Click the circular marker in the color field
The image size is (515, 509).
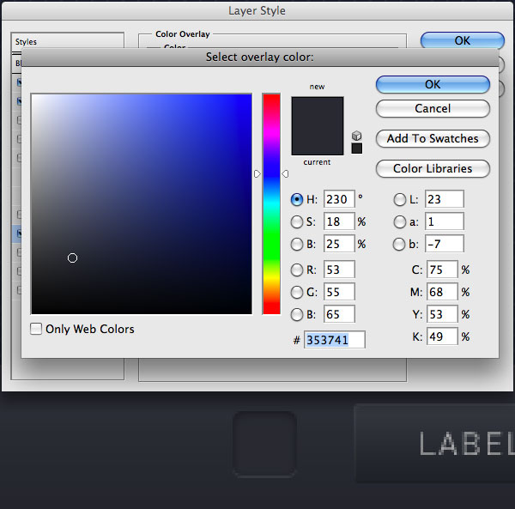click(72, 258)
